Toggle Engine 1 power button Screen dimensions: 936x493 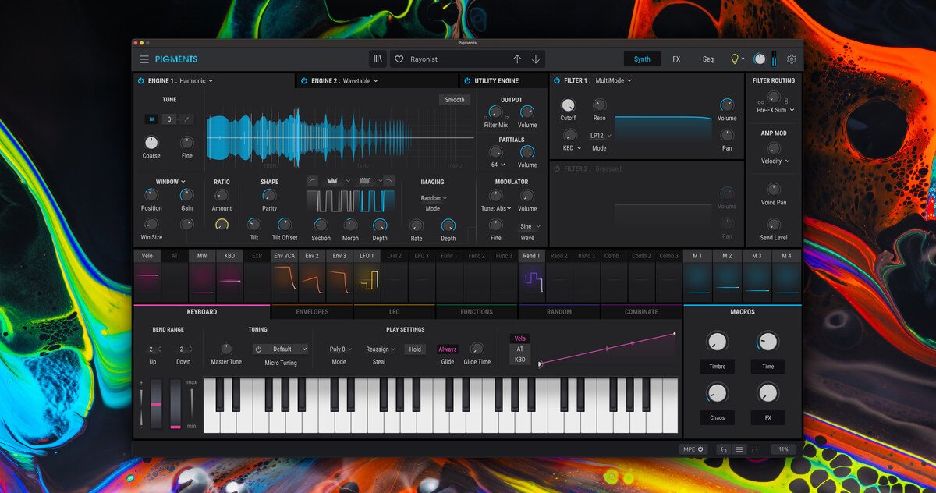tap(140, 80)
